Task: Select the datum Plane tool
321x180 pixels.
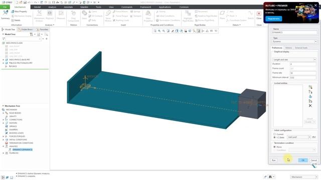Action: click(222, 15)
